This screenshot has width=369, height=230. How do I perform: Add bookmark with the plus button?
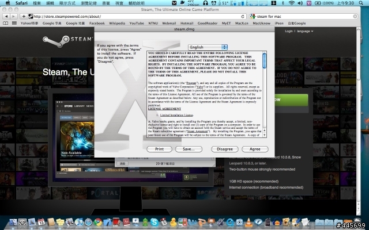coord(24,17)
